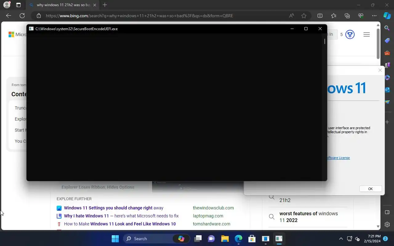Click the page scrollbar down arrow
The image size is (394, 246).
coord(378,227)
